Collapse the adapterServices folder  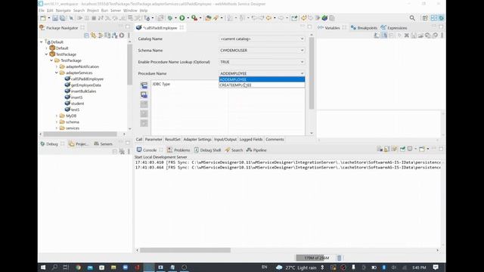tap(57, 73)
